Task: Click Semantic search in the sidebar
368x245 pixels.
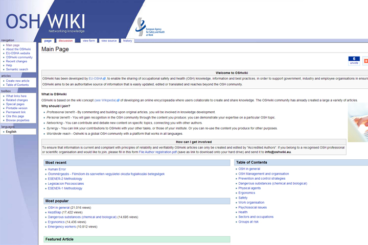Action: 17,69
